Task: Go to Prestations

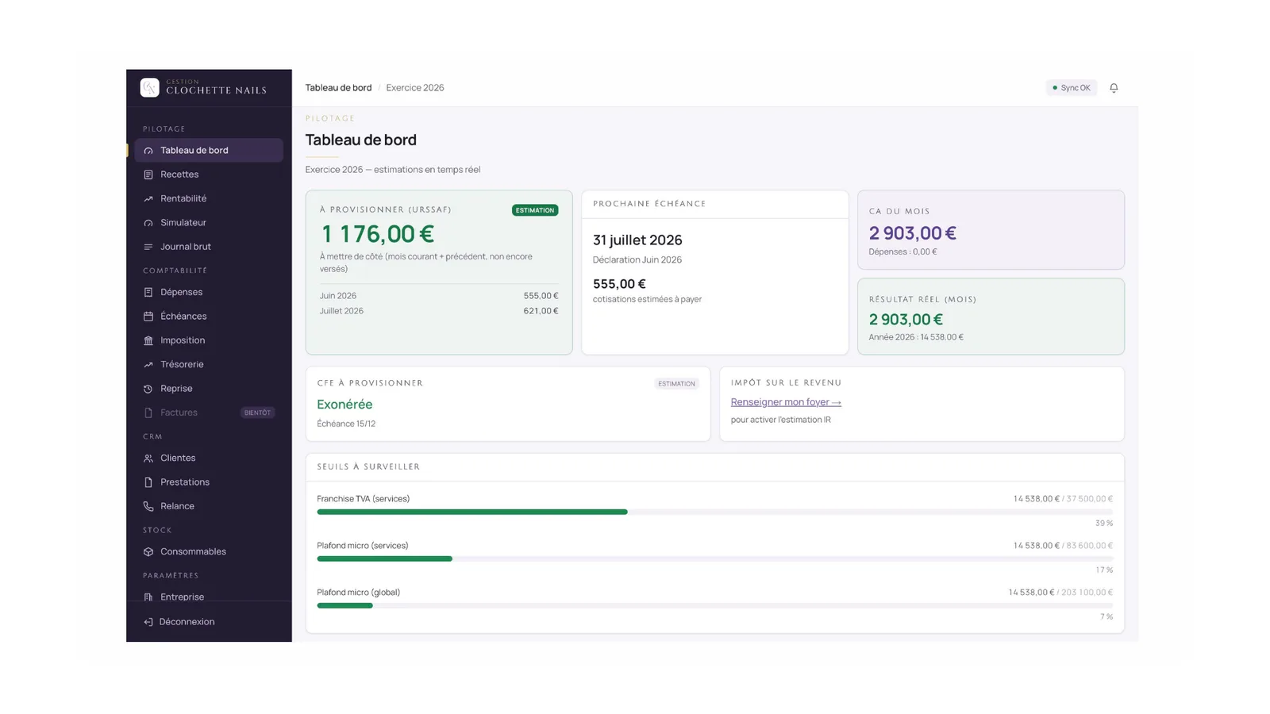Action: point(209,482)
